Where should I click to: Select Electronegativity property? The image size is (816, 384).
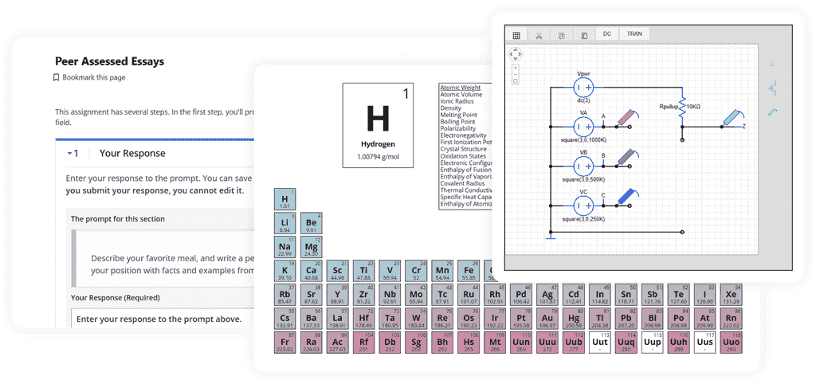pyautogui.click(x=463, y=135)
